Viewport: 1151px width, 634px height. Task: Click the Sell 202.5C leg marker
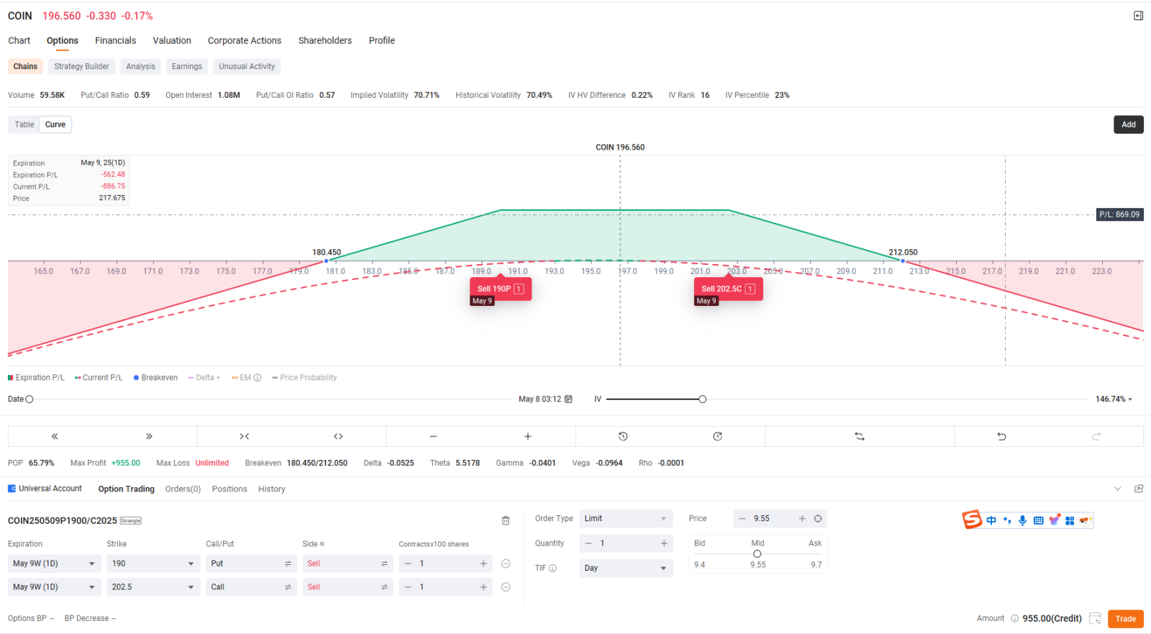coord(728,289)
